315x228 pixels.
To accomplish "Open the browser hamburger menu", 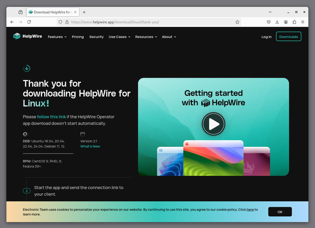I will coord(303,22).
